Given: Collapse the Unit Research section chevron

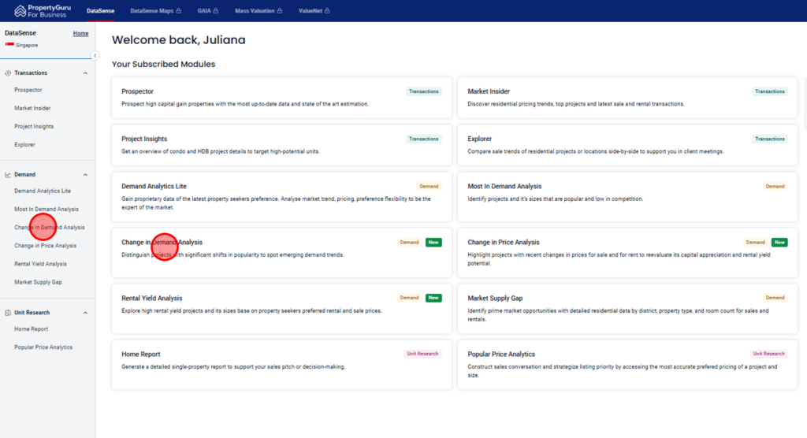Looking at the screenshot, I should 85,313.
